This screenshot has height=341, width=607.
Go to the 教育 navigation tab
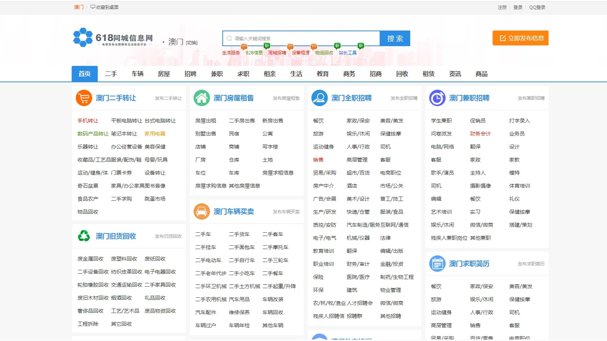click(x=323, y=74)
